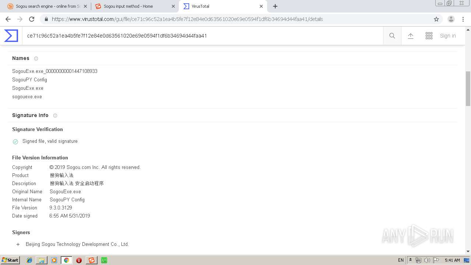Click the search magnifier icon

(392, 36)
